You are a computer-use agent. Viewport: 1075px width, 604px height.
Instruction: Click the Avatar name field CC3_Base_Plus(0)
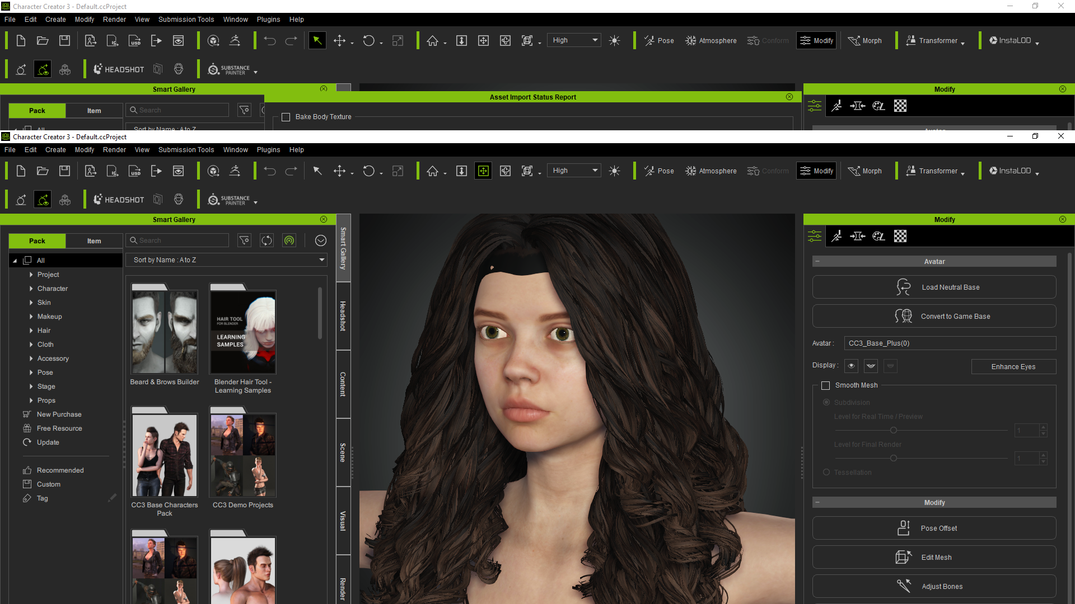click(x=950, y=343)
